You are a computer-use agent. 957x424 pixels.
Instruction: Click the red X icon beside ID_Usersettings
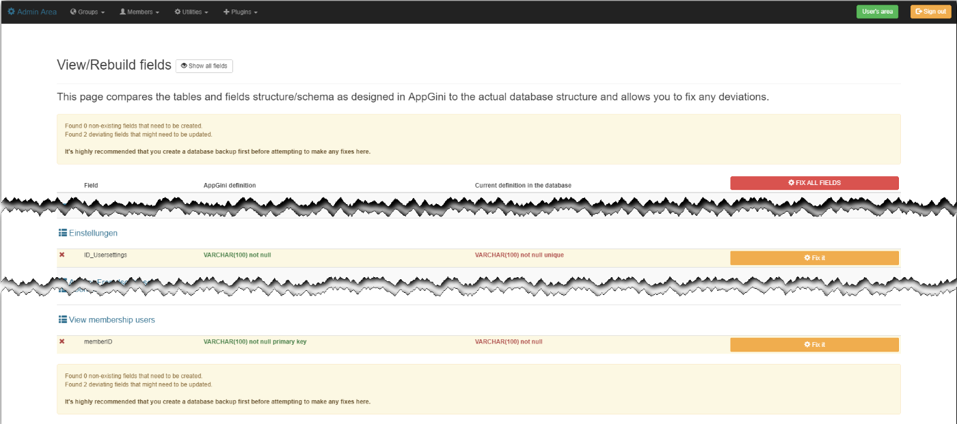click(x=62, y=255)
